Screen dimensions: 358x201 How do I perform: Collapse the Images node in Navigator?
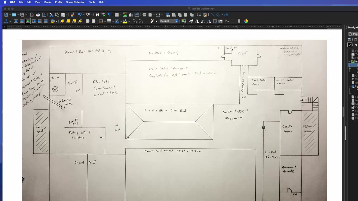[x=349, y=61]
